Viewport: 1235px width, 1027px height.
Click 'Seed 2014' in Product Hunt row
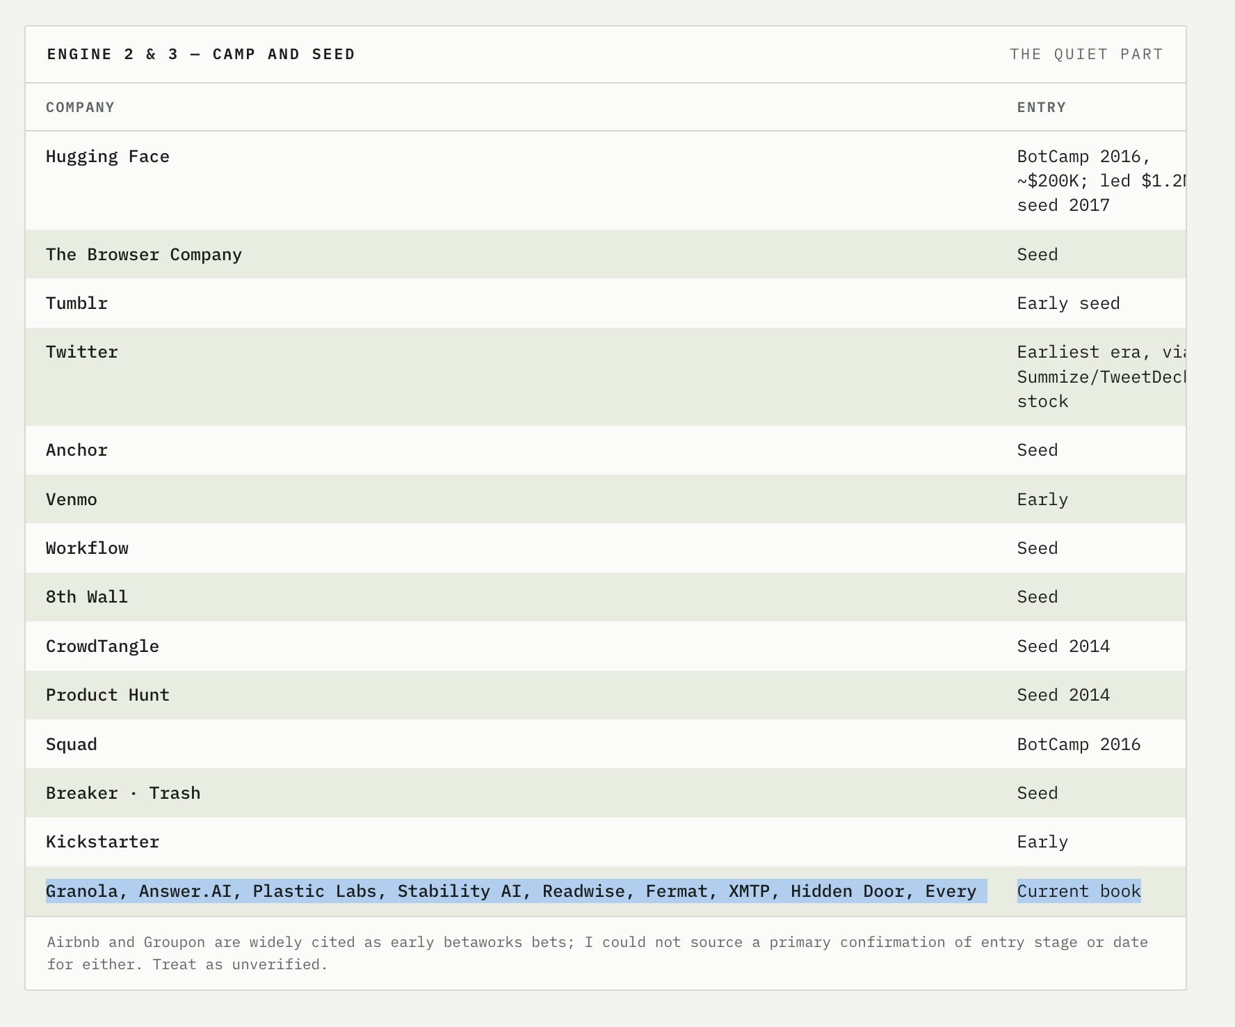[x=1063, y=695]
